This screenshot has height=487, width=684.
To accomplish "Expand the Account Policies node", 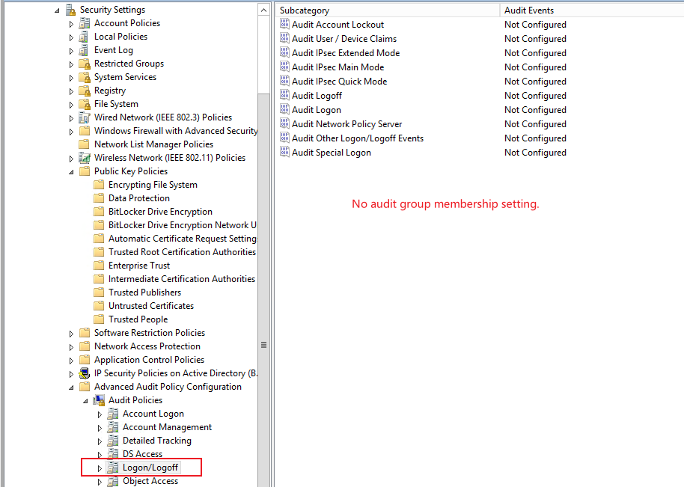I will (x=71, y=24).
